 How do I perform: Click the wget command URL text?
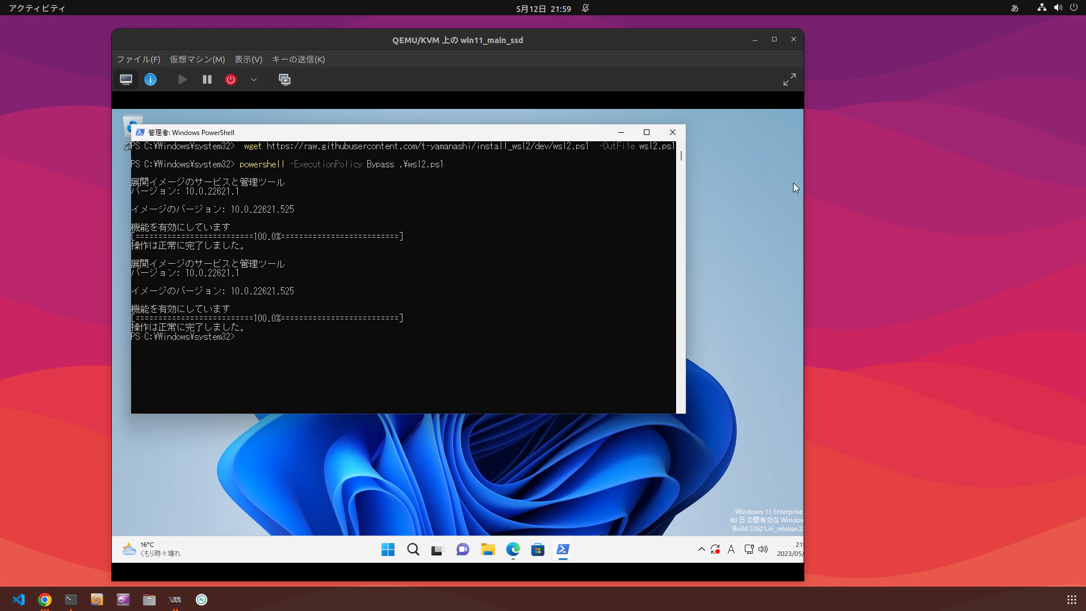[427, 146]
